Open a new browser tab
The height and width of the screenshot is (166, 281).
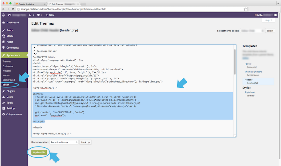tap(83, 4)
